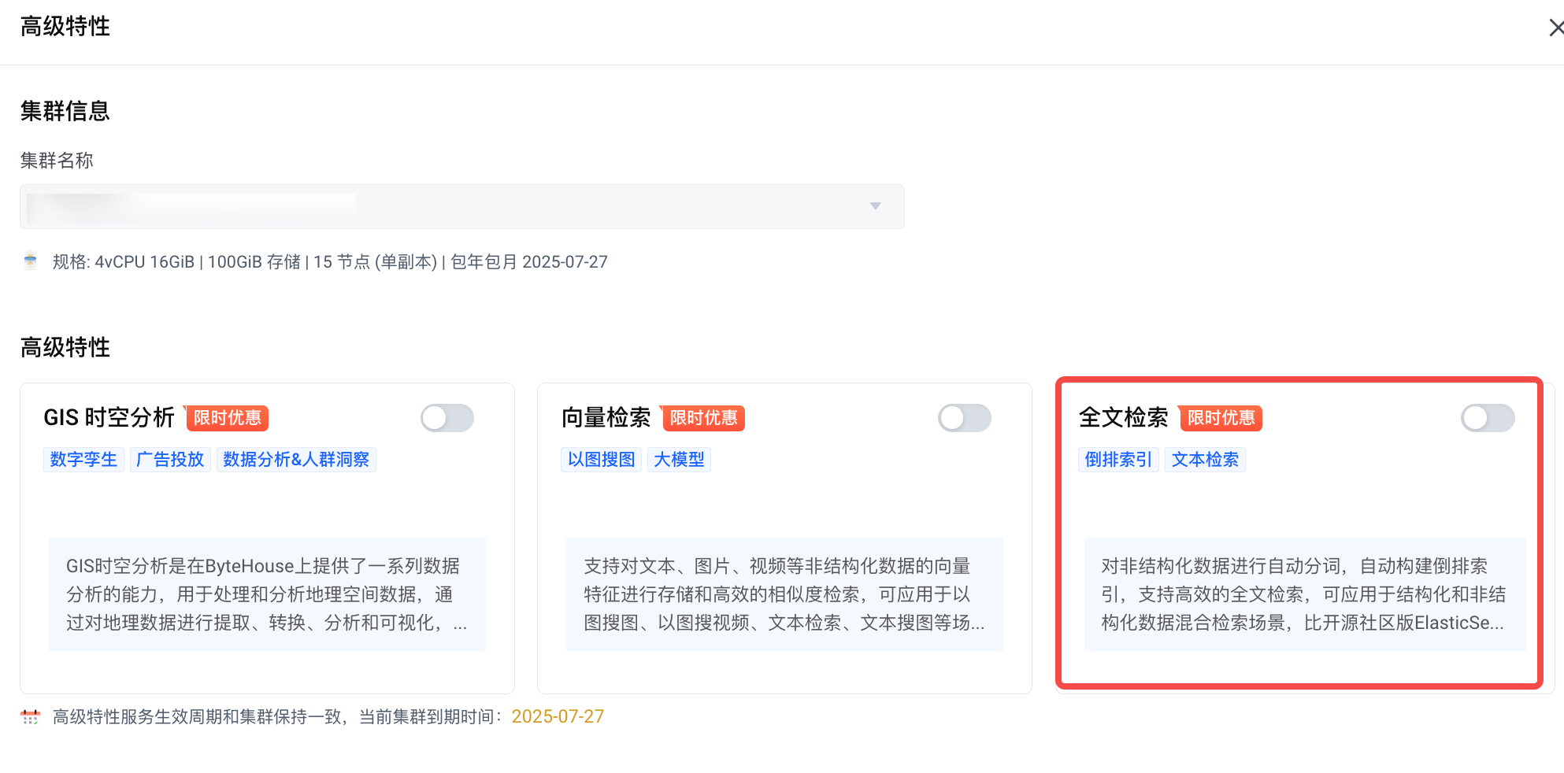Click the 集群信息 section heading
Viewport: 1564px width, 773px height.
65,111
